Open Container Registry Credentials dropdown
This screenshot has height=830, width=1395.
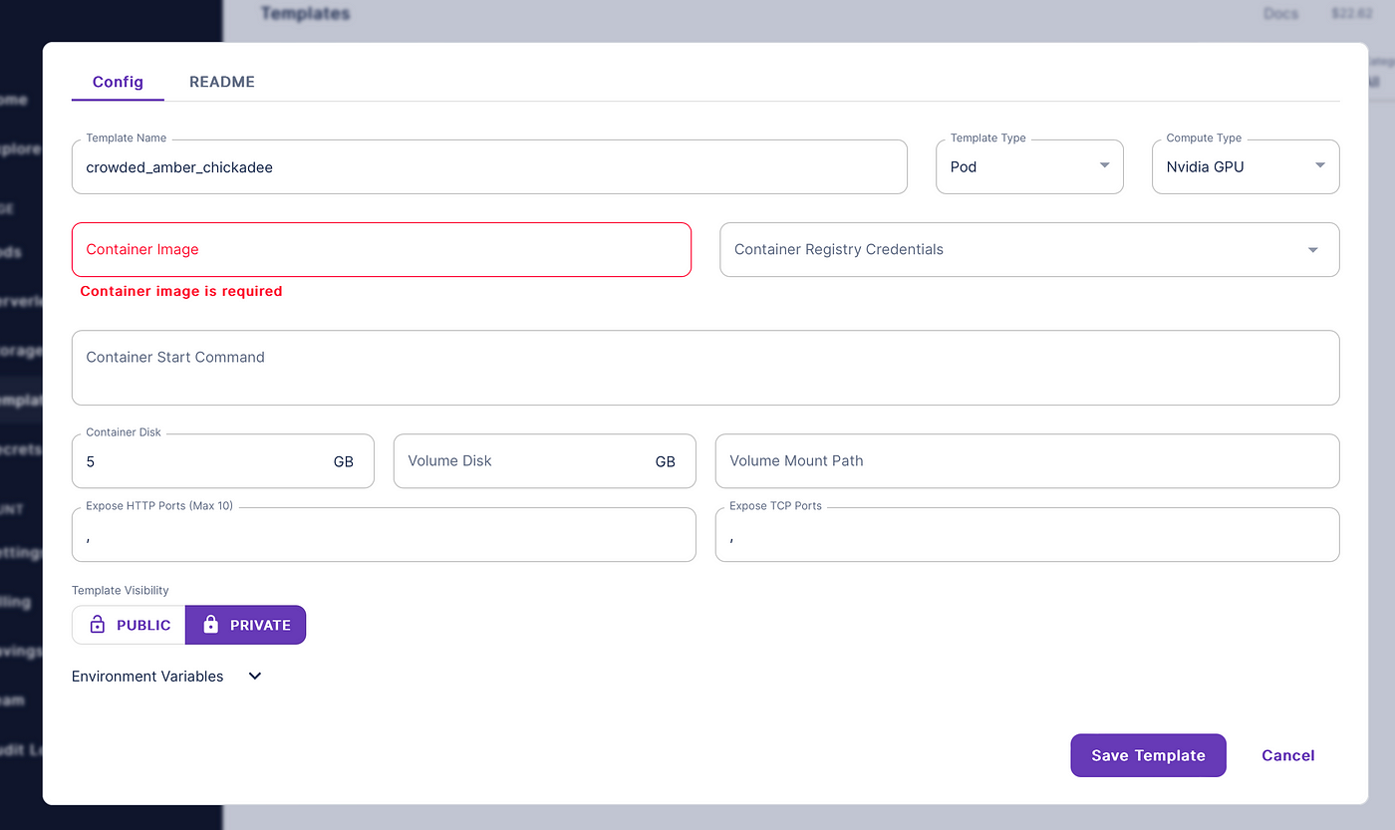coord(1029,249)
